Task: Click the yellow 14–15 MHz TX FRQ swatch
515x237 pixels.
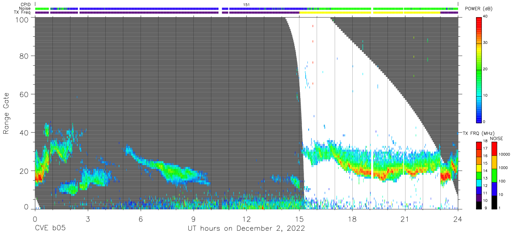Action: 479,168
